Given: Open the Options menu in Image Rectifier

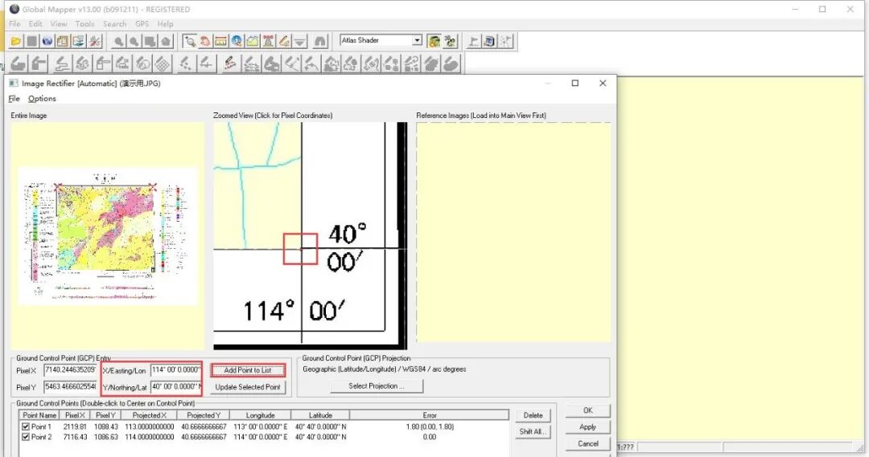Looking at the screenshot, I should pos(42,99).
